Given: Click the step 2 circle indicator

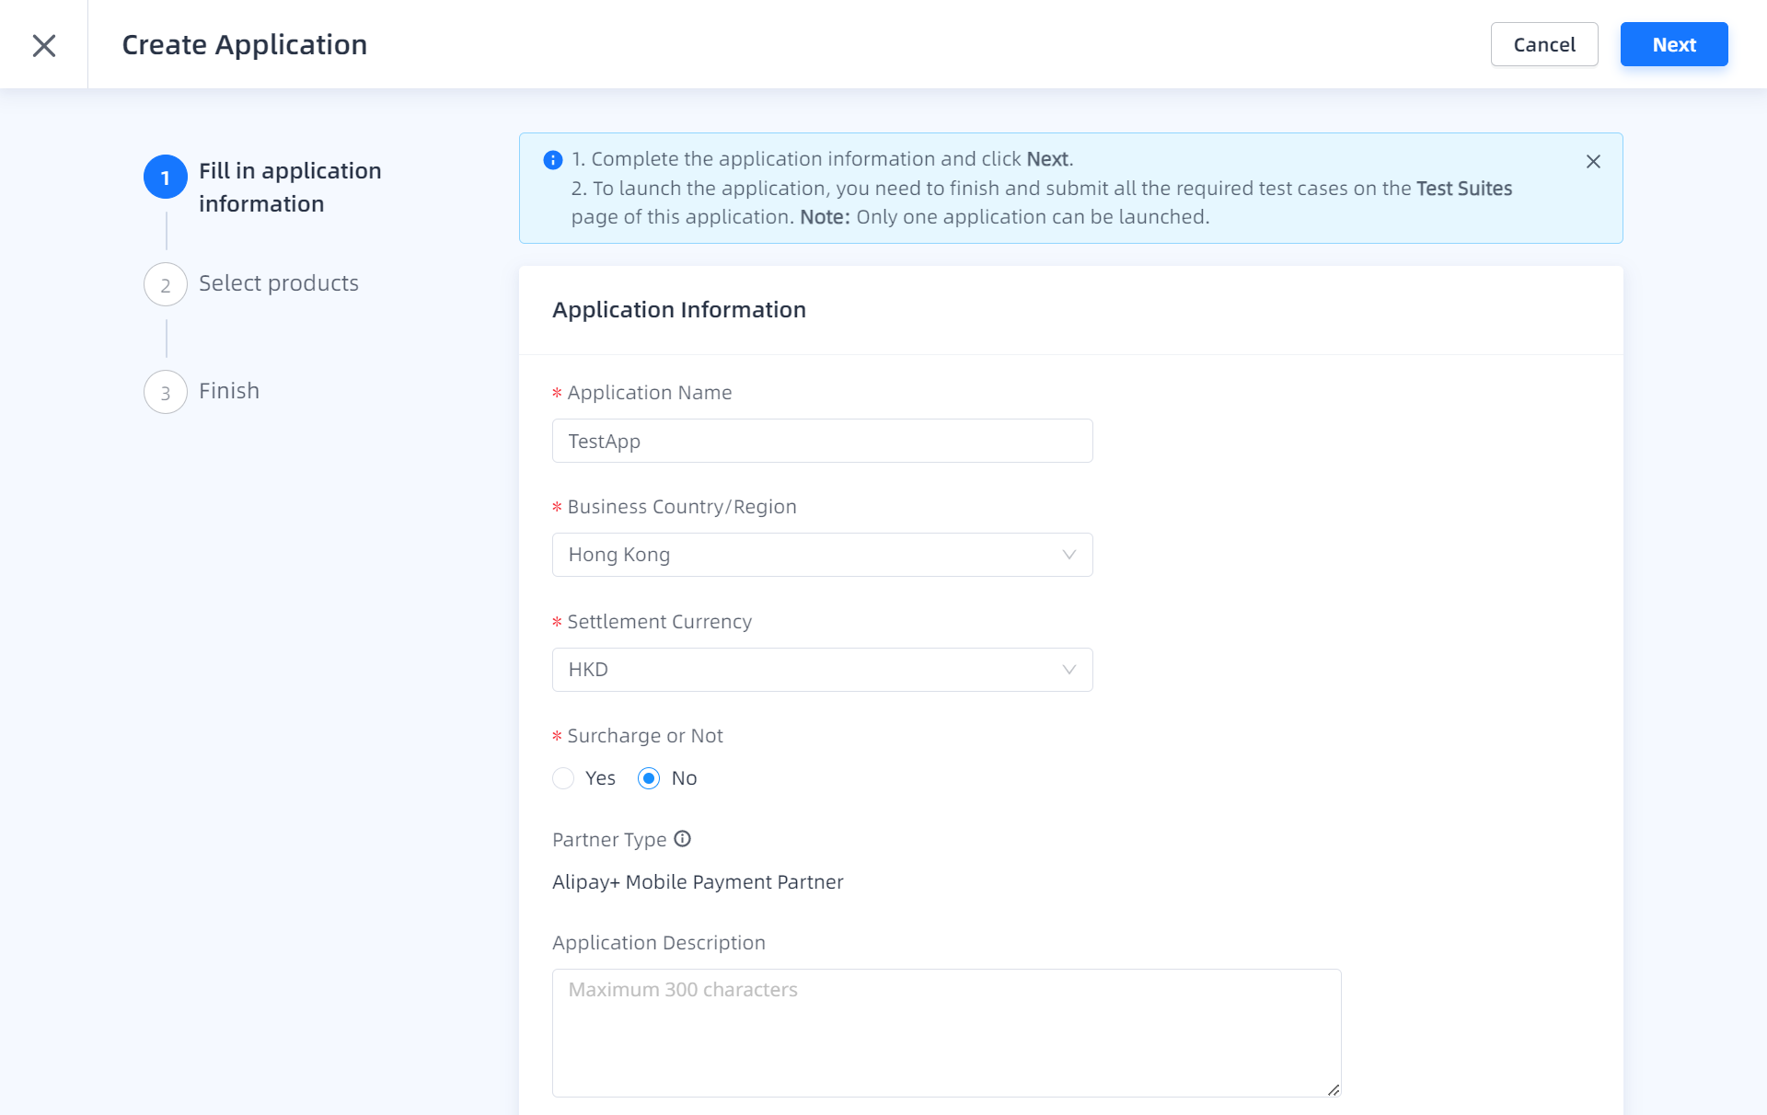Looking at the screenshot, I should [166, 285].
